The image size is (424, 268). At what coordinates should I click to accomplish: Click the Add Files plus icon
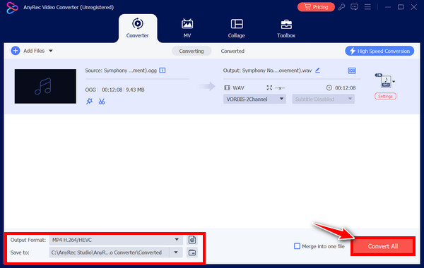tap(16, 51)
